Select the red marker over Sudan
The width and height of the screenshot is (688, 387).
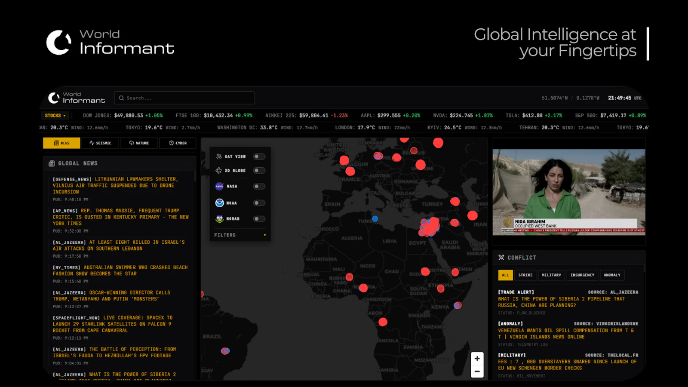click(425, 271)
